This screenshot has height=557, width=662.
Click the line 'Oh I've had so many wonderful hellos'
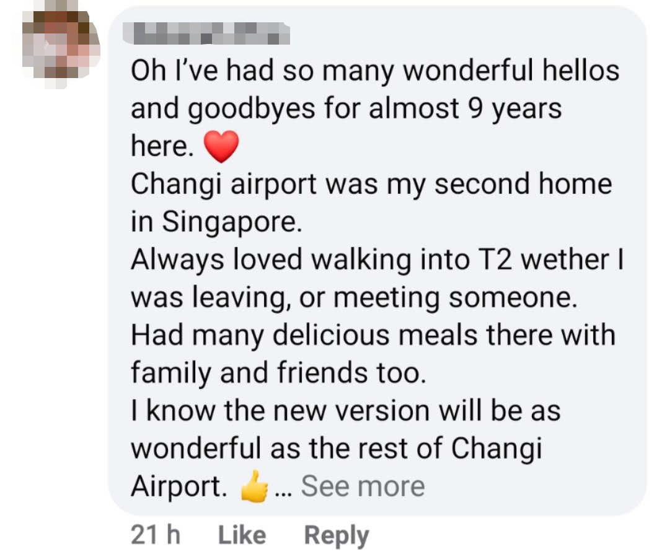[374, 71]
